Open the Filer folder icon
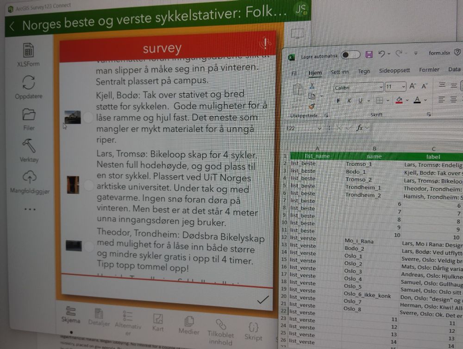The width and height of the screenshot is (463, 349). 29,114
